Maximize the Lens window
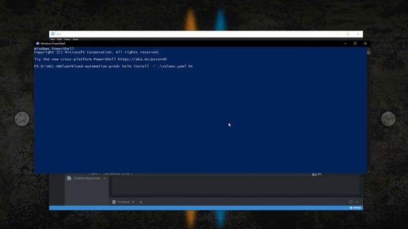The image size is (408, 229). 348,34
